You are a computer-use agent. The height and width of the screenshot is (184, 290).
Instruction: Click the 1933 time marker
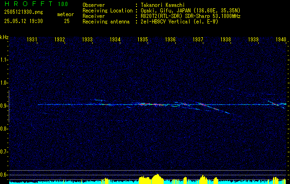click(x=88, y=39)
